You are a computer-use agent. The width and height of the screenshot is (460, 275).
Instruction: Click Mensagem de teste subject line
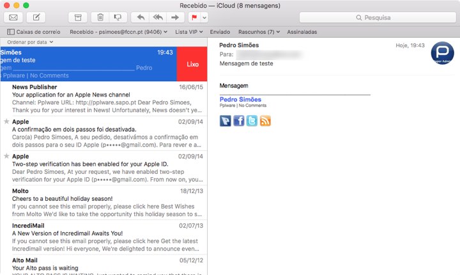point(246,63)
